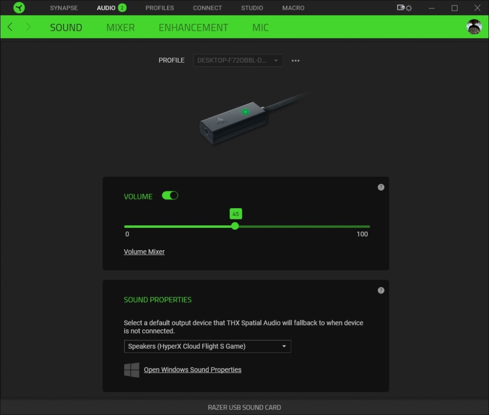Click the Windows logo icon
This screenshot has height=415, width=489.
coord(132,370)
